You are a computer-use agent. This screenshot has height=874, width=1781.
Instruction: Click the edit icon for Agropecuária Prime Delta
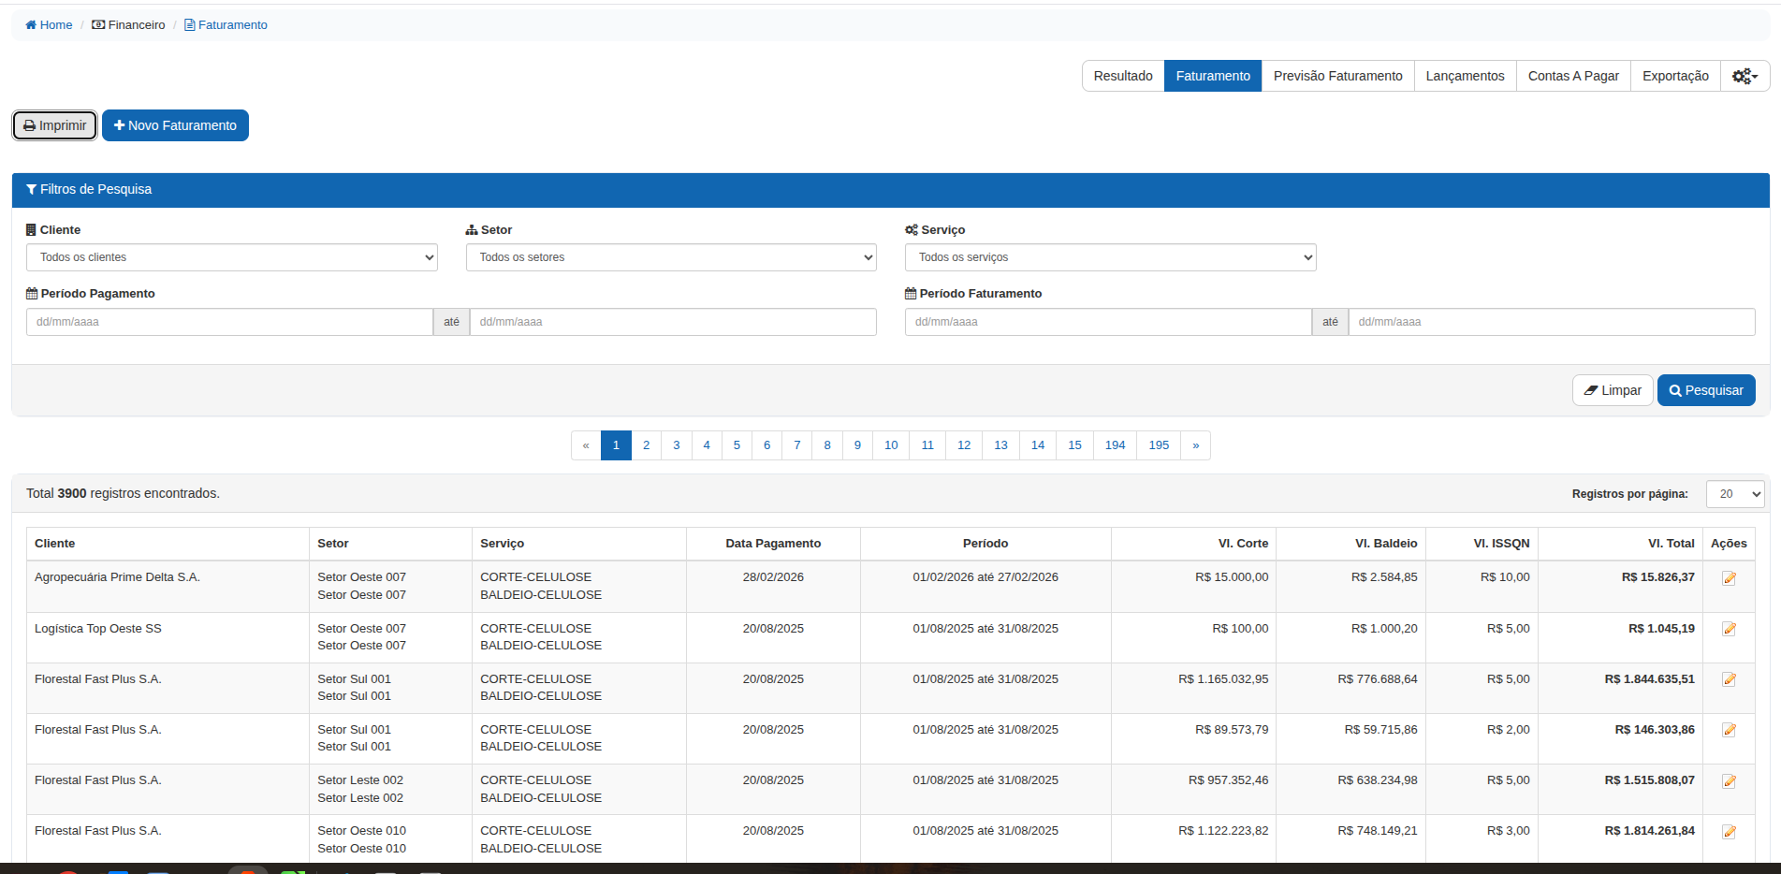1729,578
